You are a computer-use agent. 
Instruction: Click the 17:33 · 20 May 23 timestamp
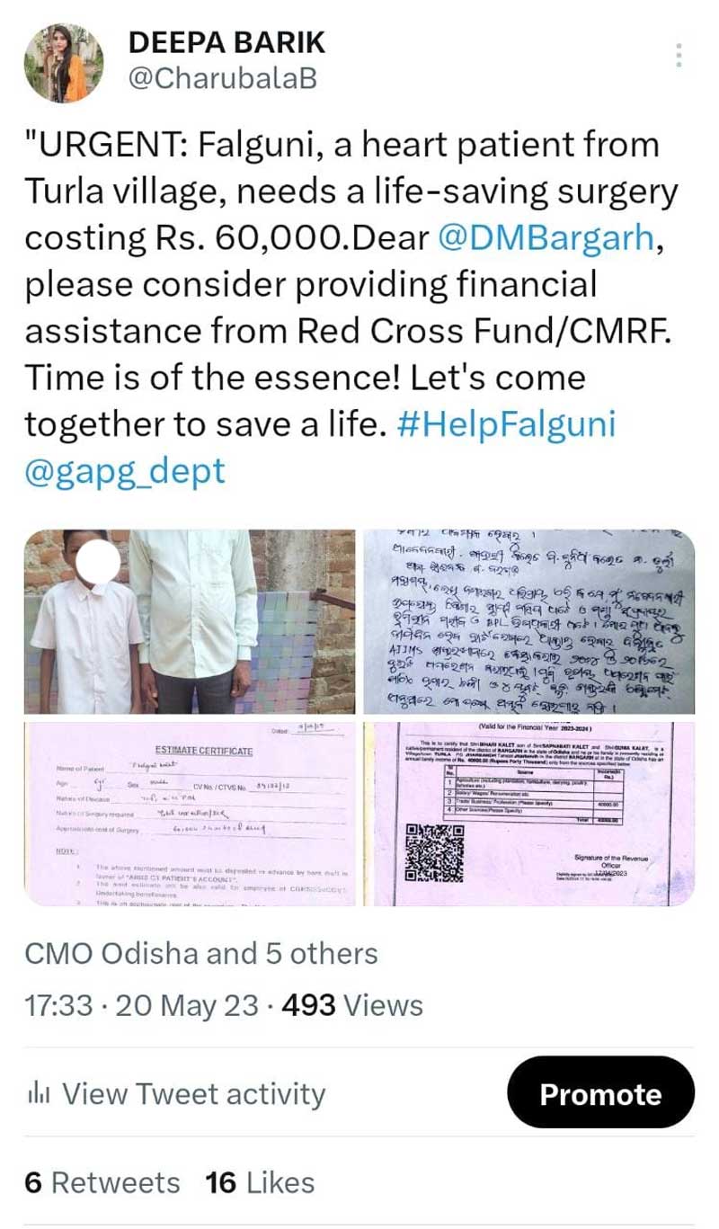141,1005
